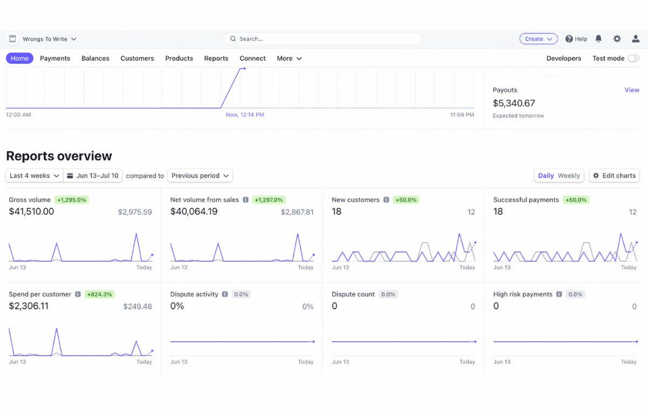648x416 pixels.
Task: Go to the Payments tab
Action: coord(55,58)
